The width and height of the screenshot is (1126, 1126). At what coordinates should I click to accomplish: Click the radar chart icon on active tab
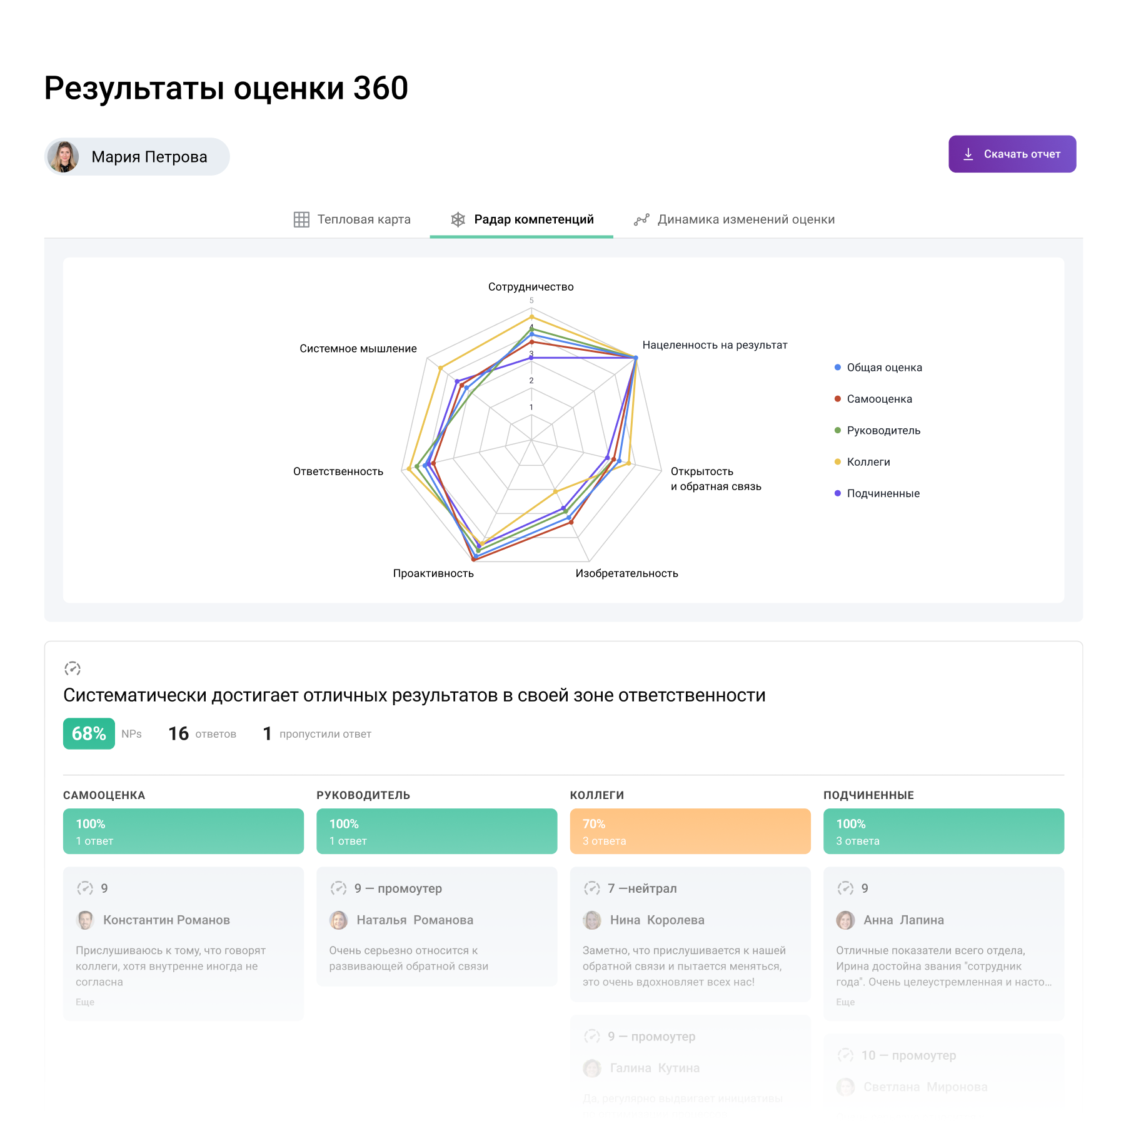pos(458,219)
